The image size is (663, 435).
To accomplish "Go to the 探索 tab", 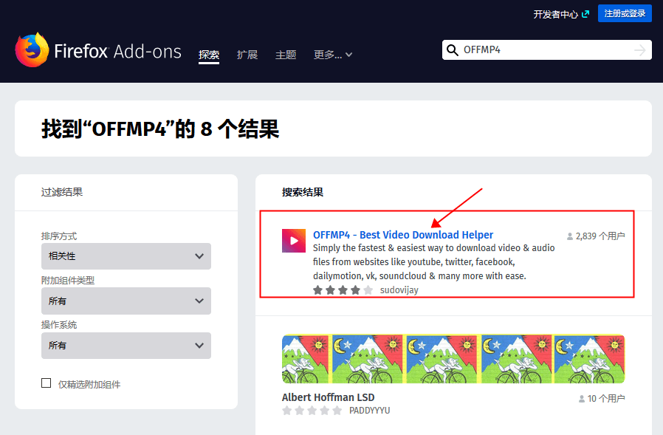I will tap(209, 55).
